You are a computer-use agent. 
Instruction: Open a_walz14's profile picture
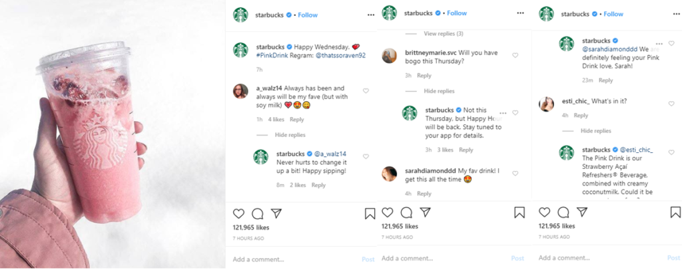coord(241,91)
